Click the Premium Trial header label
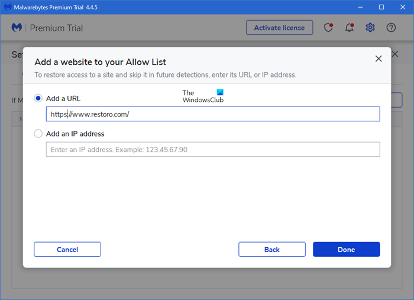414x300 pixels. tap(56, 28)
